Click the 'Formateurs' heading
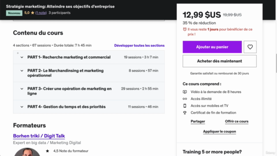The height and width of the screenshot is (156, 277). (29, 125)
